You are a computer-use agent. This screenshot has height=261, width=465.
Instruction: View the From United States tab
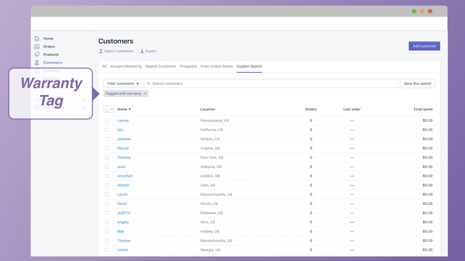coord(217,66)
